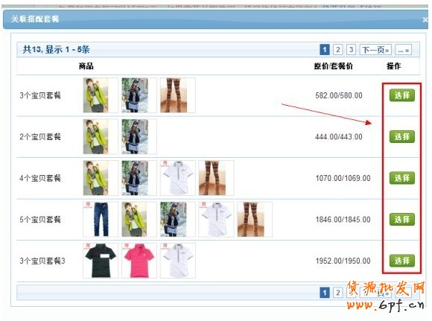Viewport: 432px width, 321px height.
Task: Click 选择 for 3个宝贝套餐3
Action: point(401,261)
